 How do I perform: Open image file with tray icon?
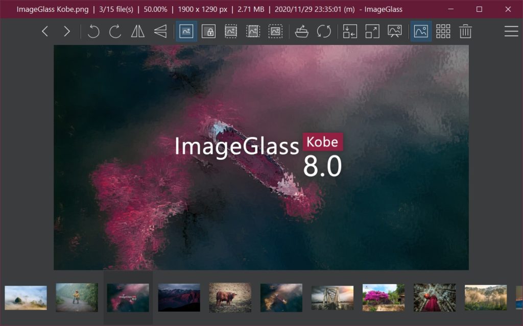coord(301,31)
